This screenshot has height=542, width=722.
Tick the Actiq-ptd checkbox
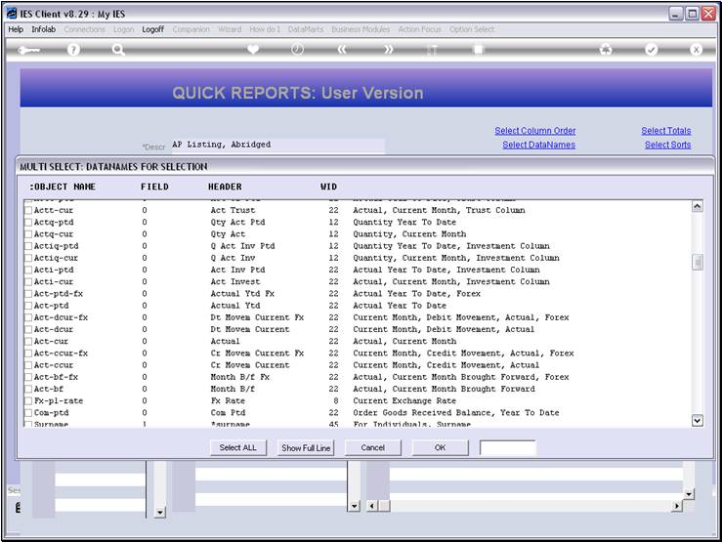point(28,246)
